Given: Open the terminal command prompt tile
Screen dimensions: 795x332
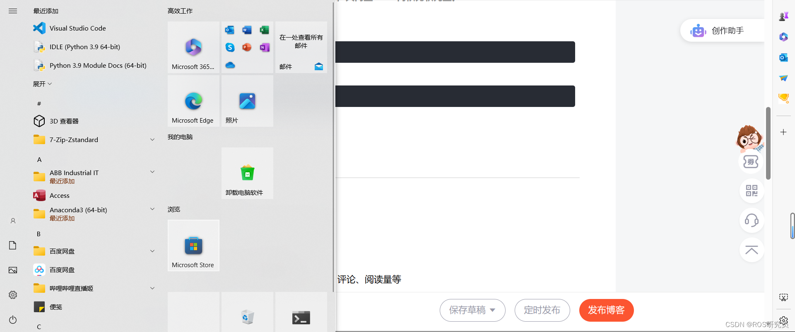Looking at the screenshot, I should [301, 312].
